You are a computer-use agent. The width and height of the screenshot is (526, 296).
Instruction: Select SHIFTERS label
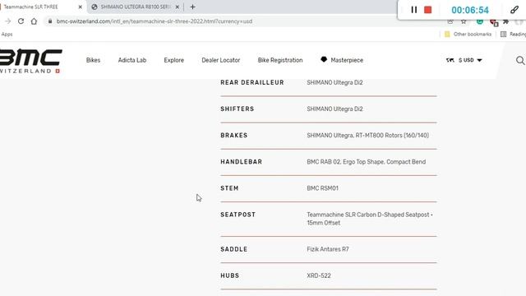coord(238,109)
